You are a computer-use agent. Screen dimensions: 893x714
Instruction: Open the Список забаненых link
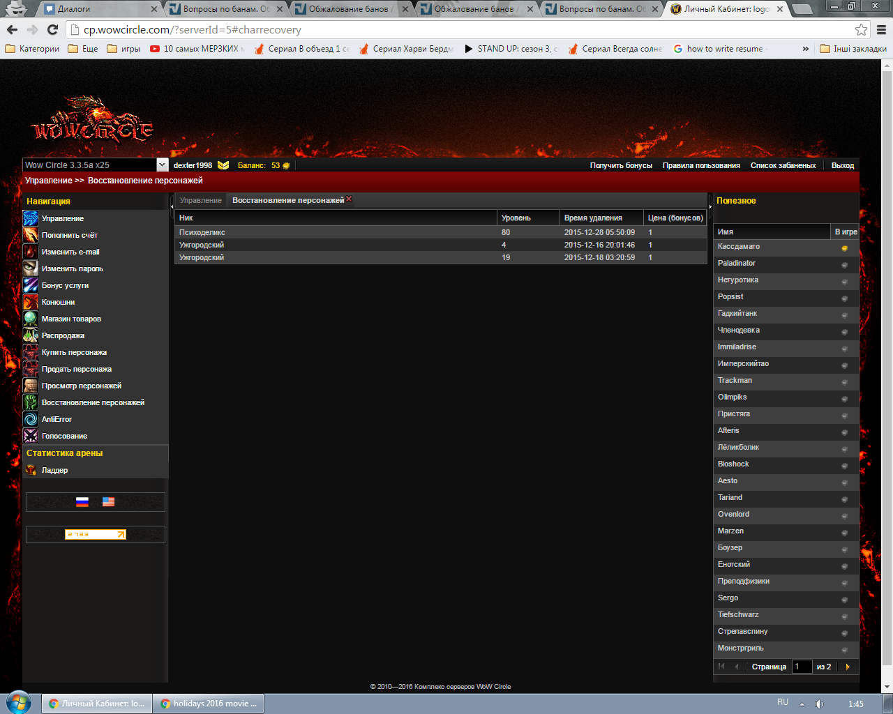(x=783, y=165)
